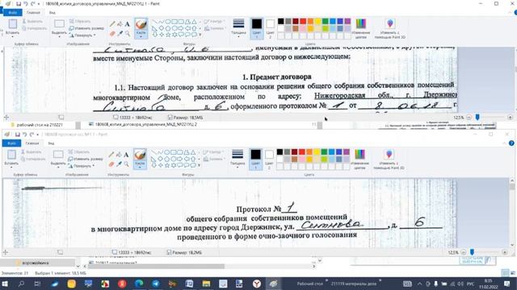Select Text tool in договора Paint window
Viewport: 517px width, 290px height.
point(128,24)
